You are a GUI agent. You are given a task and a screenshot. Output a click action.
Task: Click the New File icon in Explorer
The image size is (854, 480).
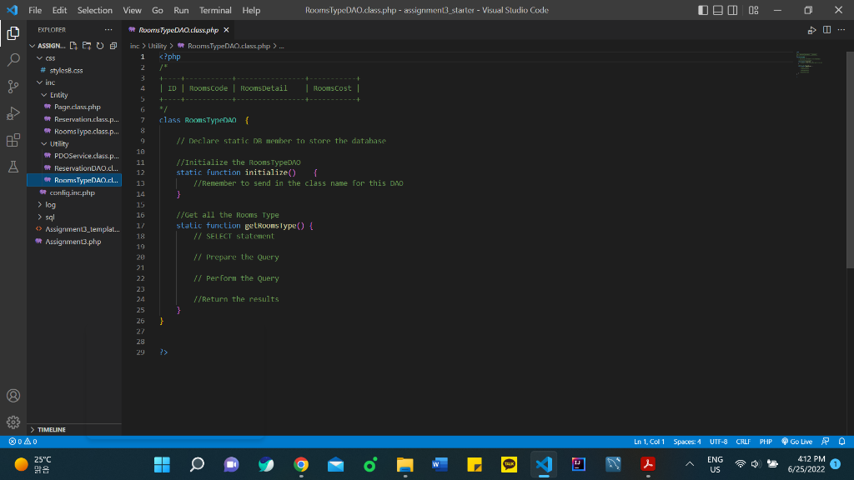click(x=73, y=46)
